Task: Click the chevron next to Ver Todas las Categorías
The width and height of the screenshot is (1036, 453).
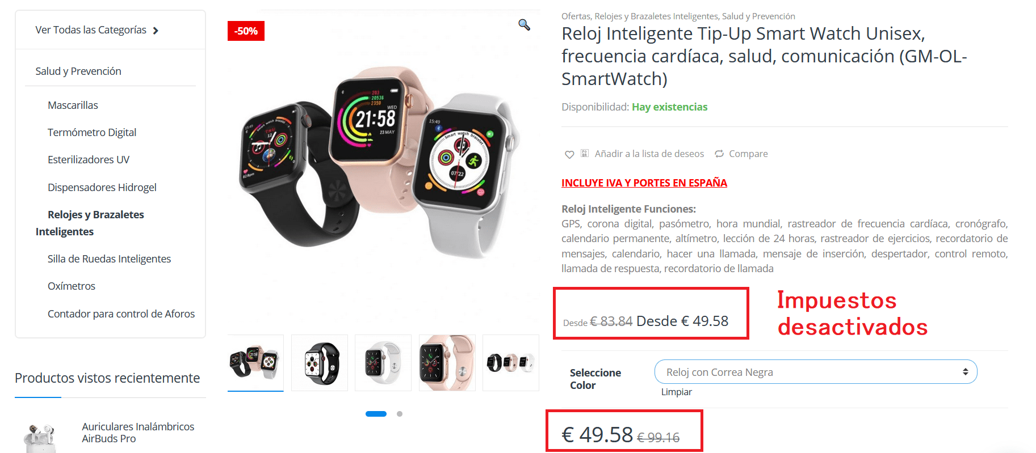Action: click(x=156, y=31)
